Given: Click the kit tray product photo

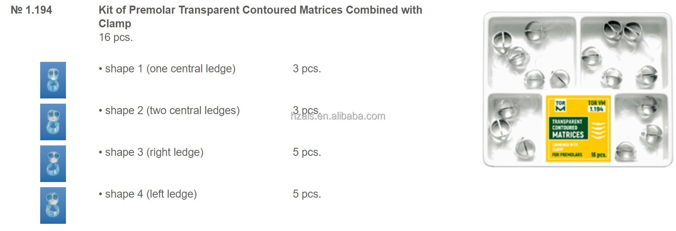Looking at the screenshot, I should pyautogui.click(x=578, y=90).
